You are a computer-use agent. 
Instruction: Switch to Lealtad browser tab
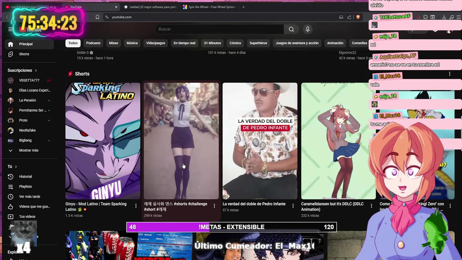(x=150, y=7)
